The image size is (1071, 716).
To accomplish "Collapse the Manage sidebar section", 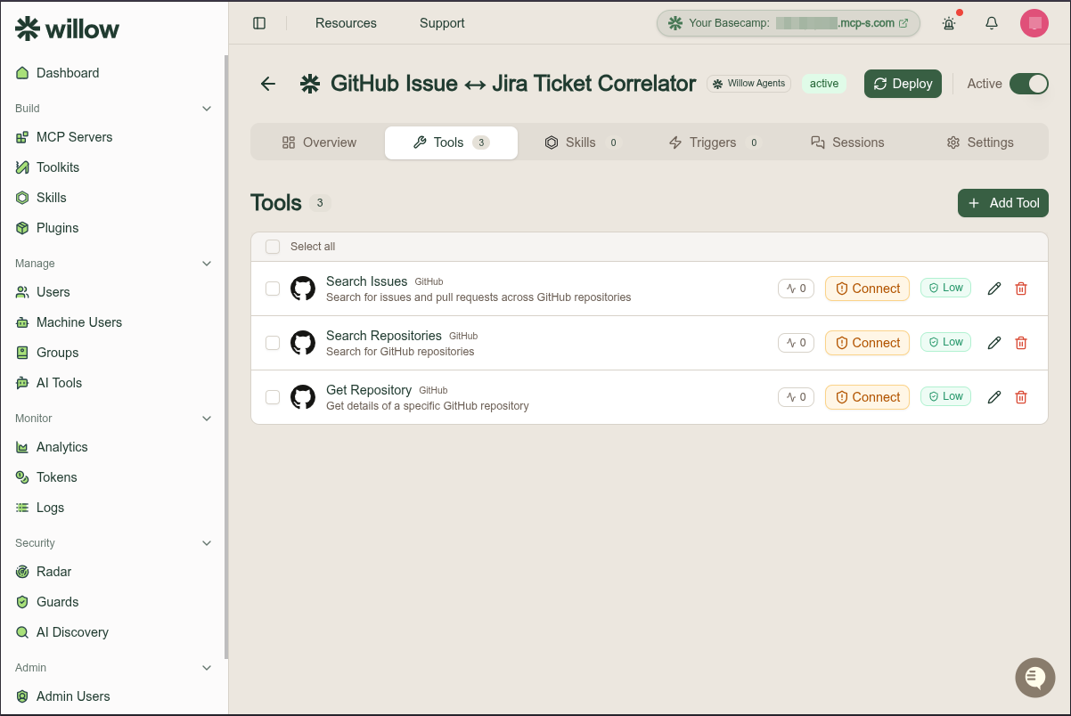I will pos(207,264).
